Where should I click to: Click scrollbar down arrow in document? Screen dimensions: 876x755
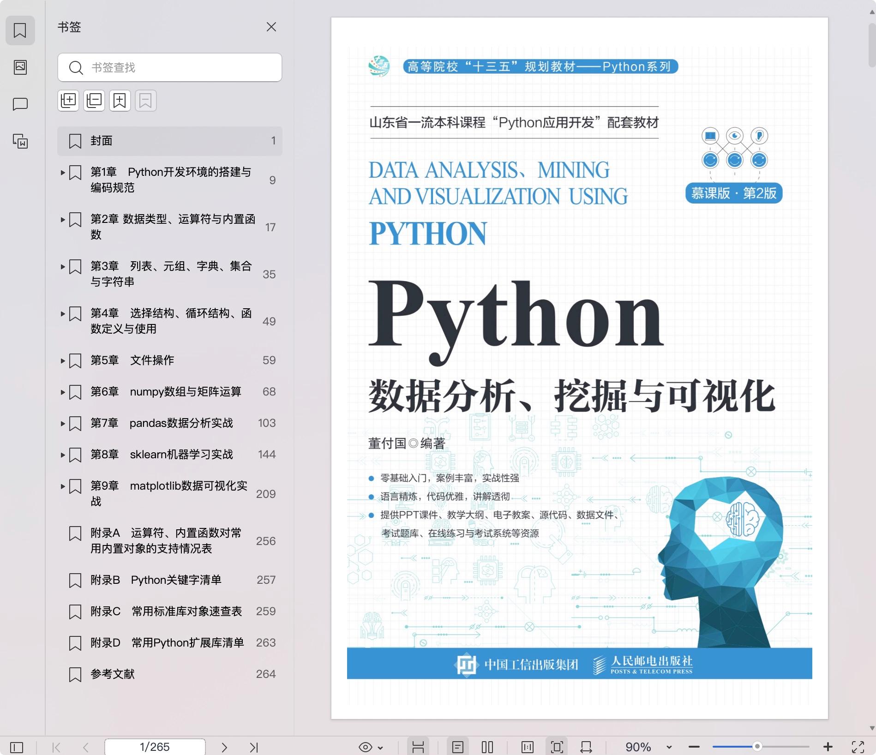point(872,728)
